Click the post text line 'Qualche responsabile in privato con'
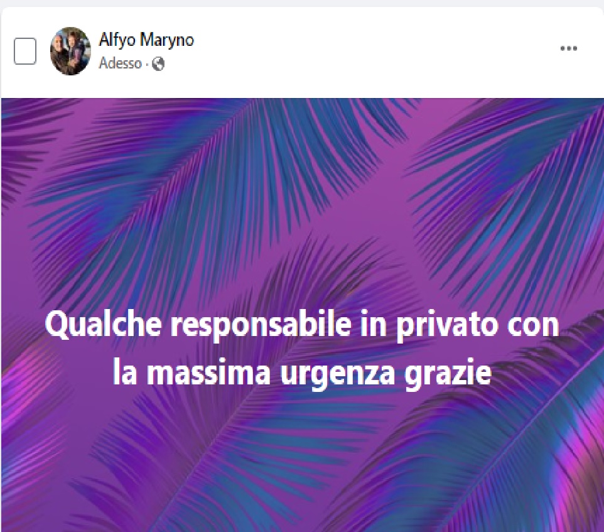 pyautogui.click(x=301, y=325)
